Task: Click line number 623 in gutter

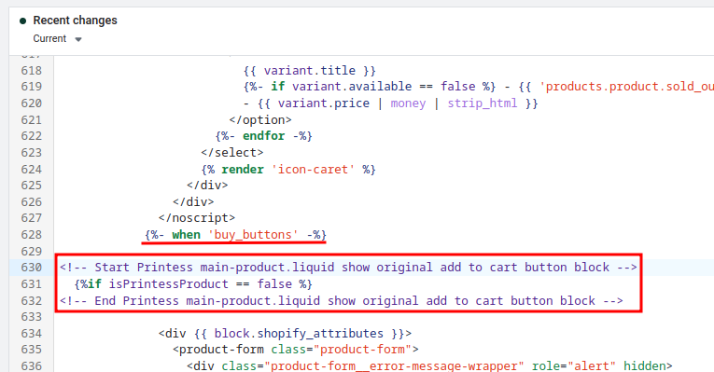Action: tap(32, 152)
